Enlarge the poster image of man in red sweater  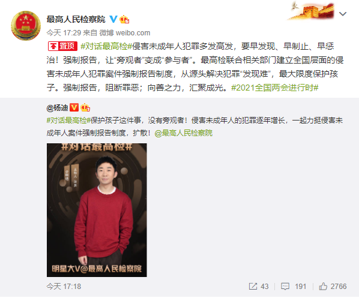[x=97, y=210]
